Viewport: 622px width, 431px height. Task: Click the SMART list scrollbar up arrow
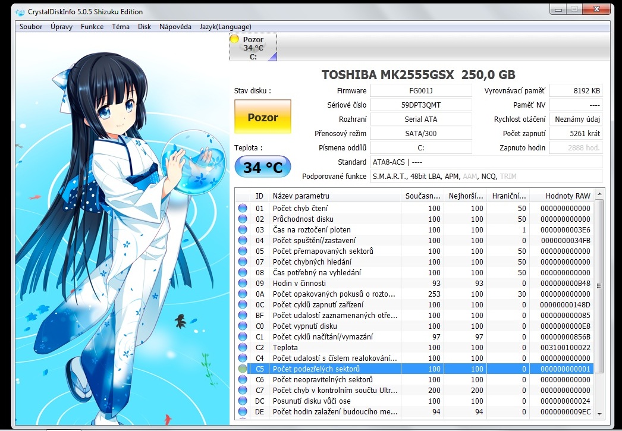tap(599, 194)
